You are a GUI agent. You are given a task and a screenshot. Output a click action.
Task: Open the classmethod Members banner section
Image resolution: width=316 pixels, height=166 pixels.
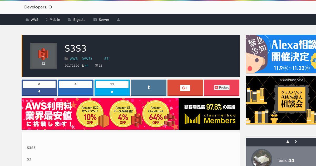click(x=209, y=114)
